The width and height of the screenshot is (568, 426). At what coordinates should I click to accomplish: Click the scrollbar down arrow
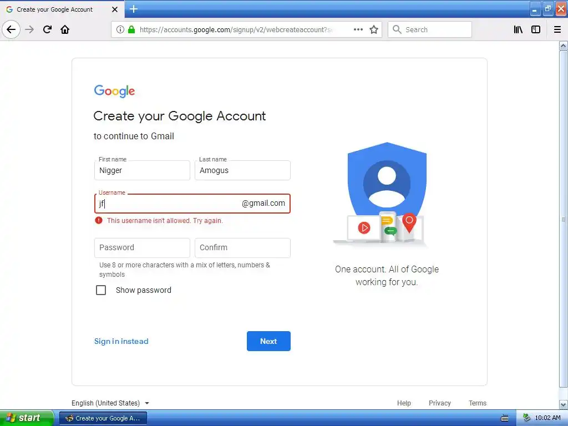pyautogui.click(x=564, y=404)
